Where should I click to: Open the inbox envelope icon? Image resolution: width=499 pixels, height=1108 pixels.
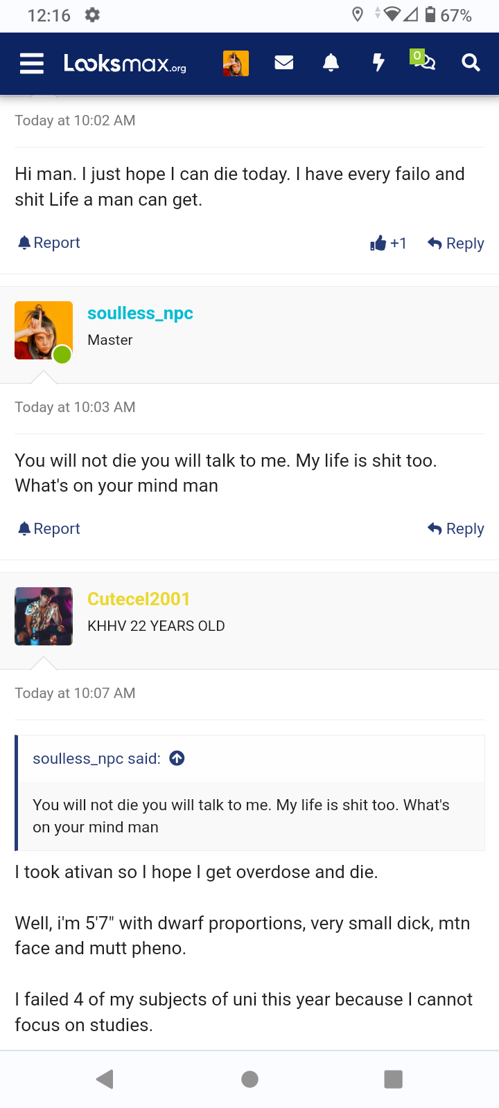click(284, 63)
